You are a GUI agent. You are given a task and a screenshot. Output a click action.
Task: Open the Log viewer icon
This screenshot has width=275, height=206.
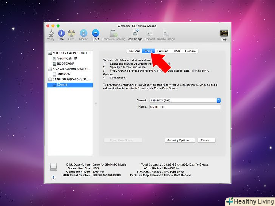pyautogui.click(x=224, y=33)
